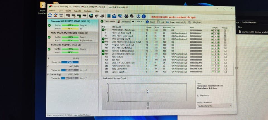Click the blue info circle toolbar icon
The width and height of the screenshot is (268, 120).
144,16
